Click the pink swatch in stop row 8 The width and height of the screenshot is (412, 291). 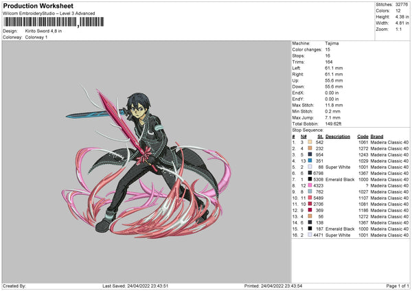coord(310,185)
